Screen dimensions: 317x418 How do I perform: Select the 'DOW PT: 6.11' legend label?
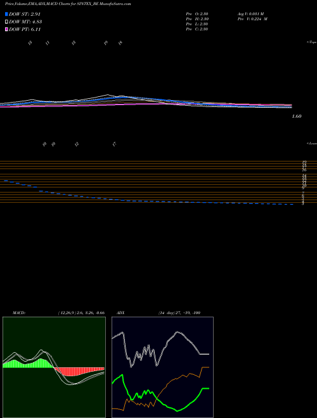(25, 29)
